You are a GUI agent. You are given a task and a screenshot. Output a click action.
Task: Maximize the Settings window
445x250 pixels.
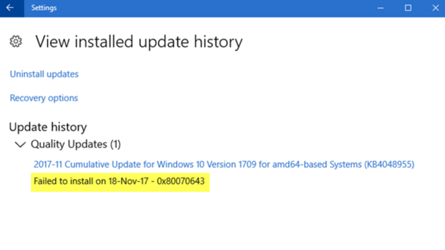click(x=408, y=8)
